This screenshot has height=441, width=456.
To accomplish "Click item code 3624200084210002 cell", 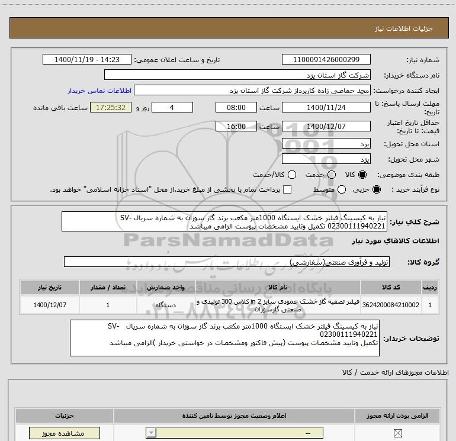I will click(x=391, y=305).
